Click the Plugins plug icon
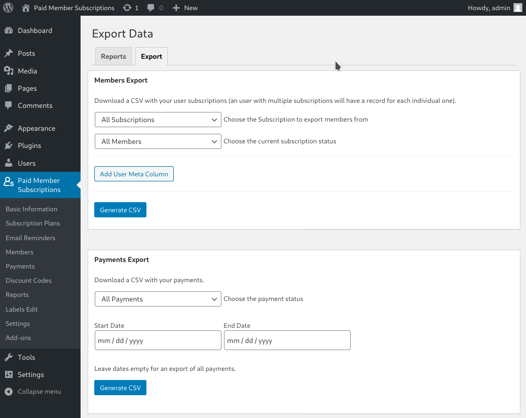 (9, 145)
